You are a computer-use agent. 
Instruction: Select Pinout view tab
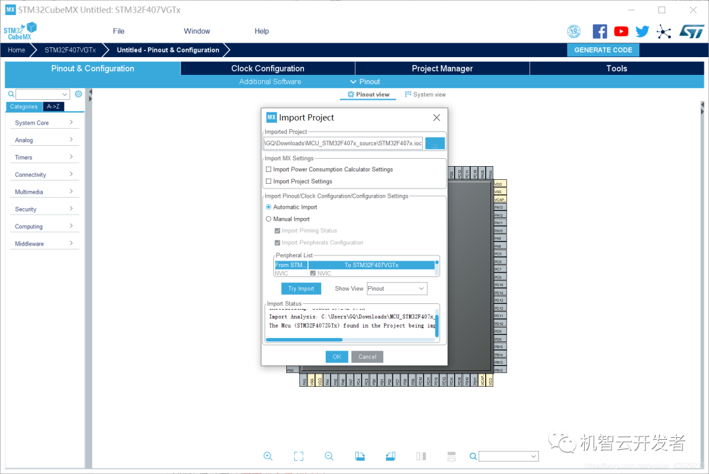point(368,95)
